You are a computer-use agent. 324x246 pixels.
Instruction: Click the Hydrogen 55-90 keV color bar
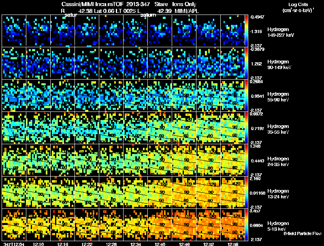[x=247, y=95]
